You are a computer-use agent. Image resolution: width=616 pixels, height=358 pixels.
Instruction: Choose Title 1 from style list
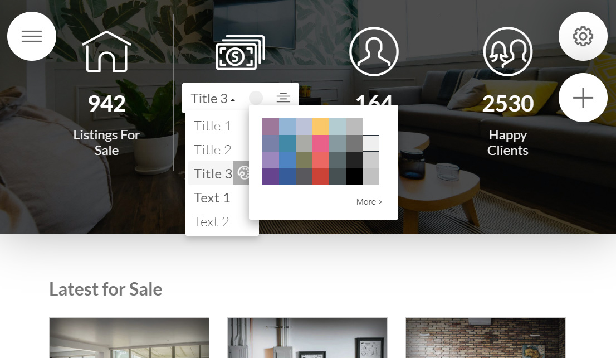click(213, 126)
